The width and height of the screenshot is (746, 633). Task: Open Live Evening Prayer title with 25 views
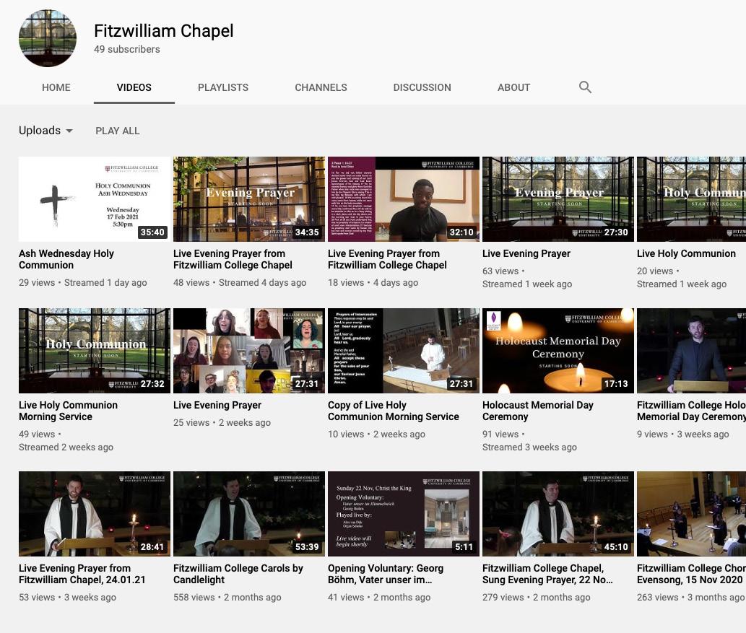(x=217, y=405)
